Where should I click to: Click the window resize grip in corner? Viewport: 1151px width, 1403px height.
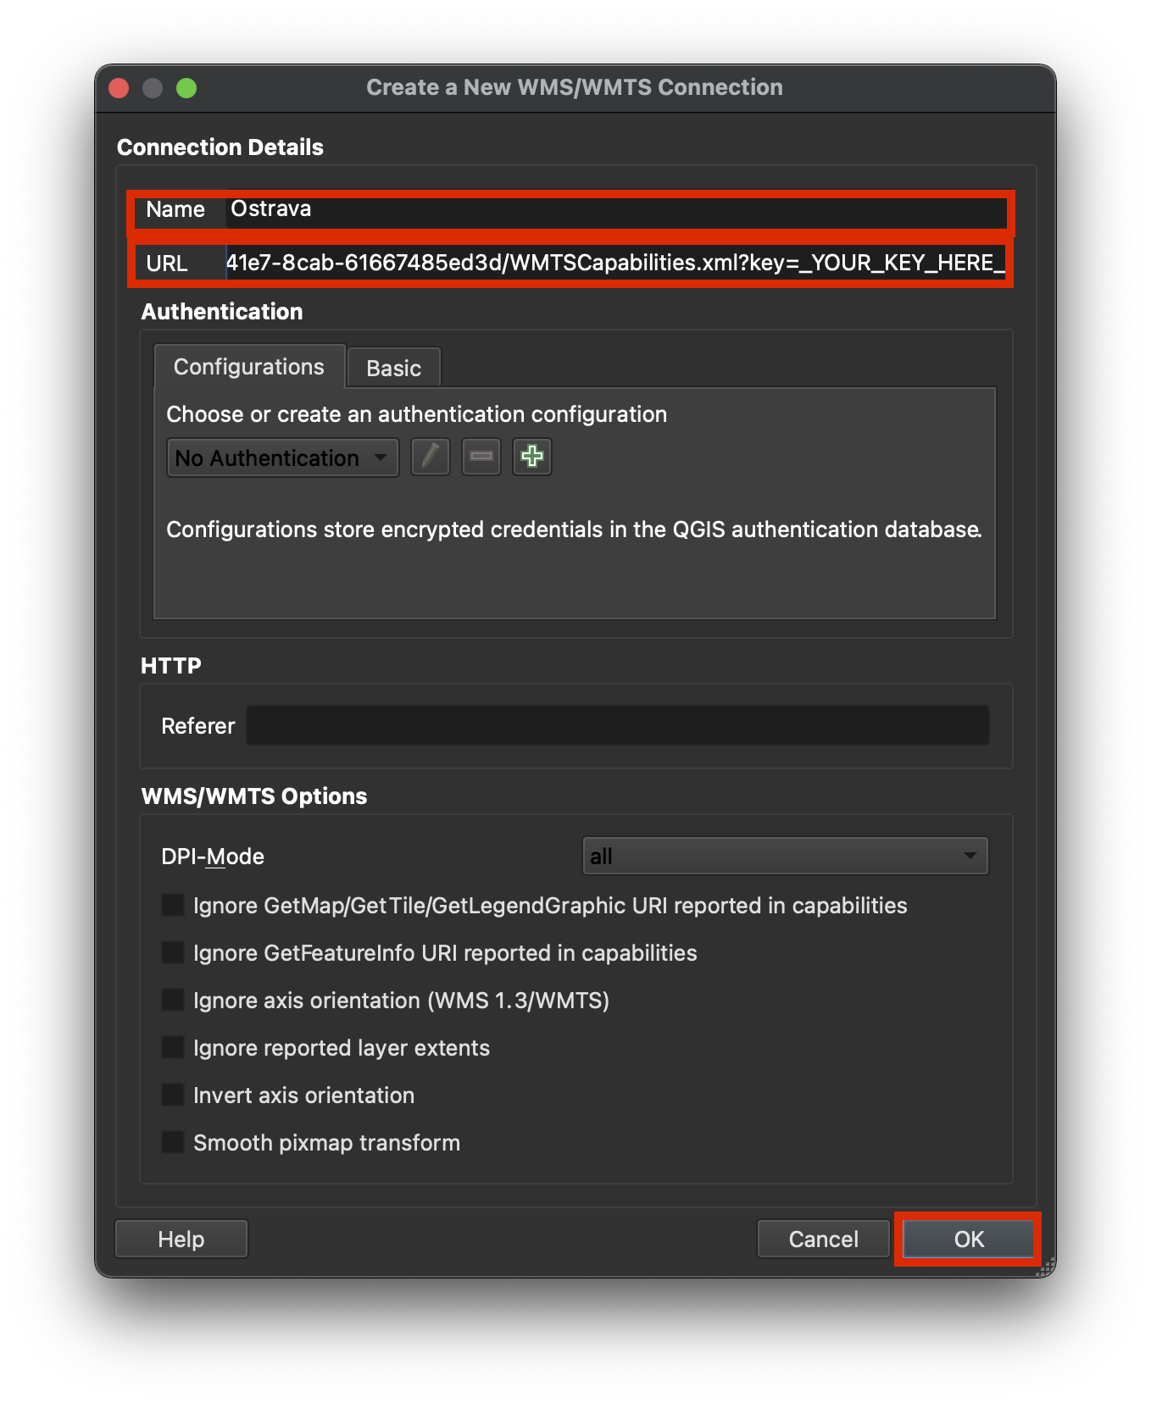(1046, 1267)
